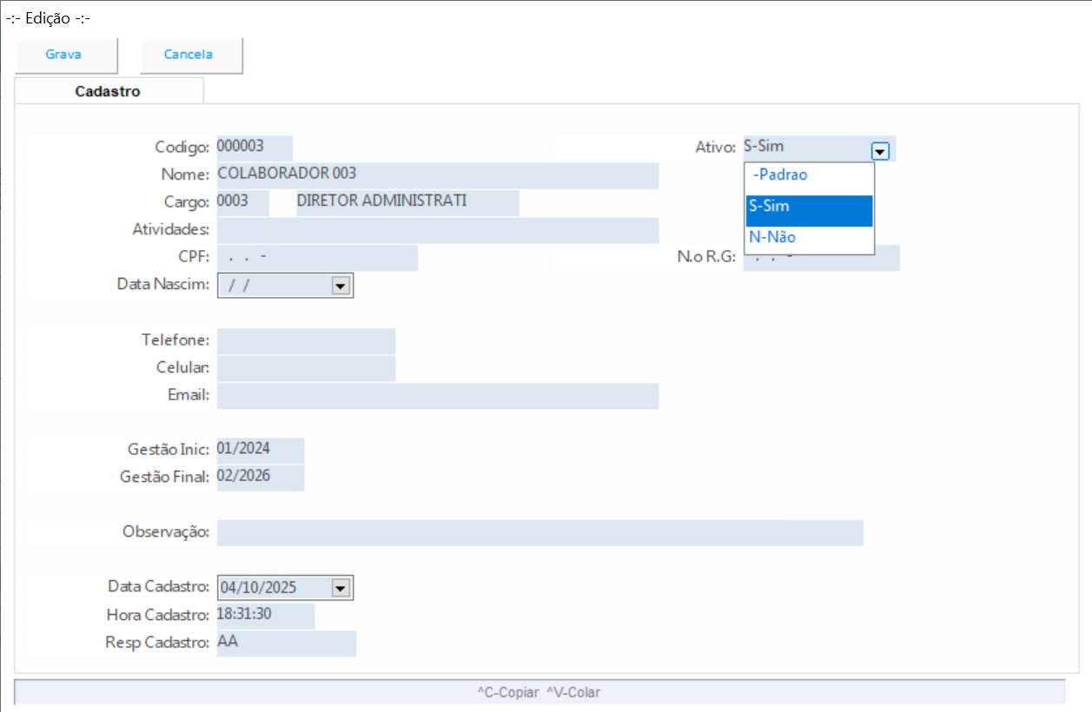Focus the Nome field COLABORADOR 003
The image size is (1092, 712).
(436, 175)
